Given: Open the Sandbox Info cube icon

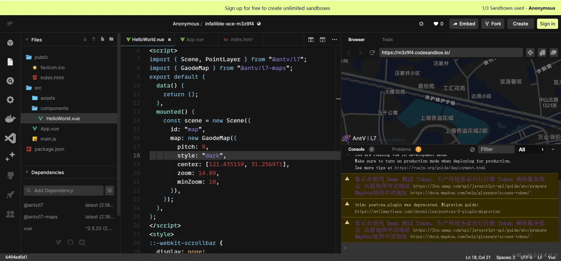Looking at the screenshot, I should 10,43.
